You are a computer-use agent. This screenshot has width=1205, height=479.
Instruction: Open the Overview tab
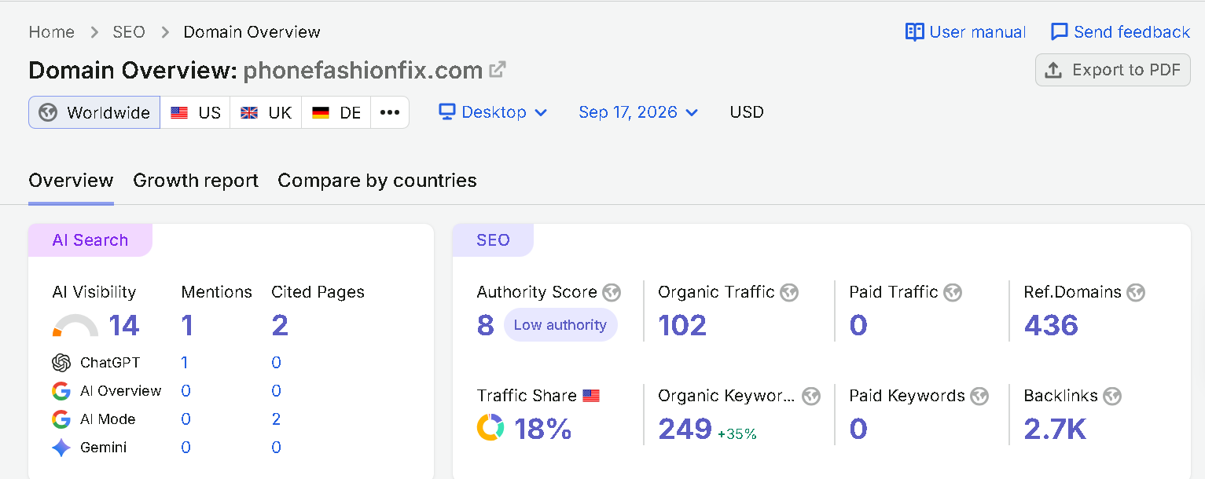[71, 181]
